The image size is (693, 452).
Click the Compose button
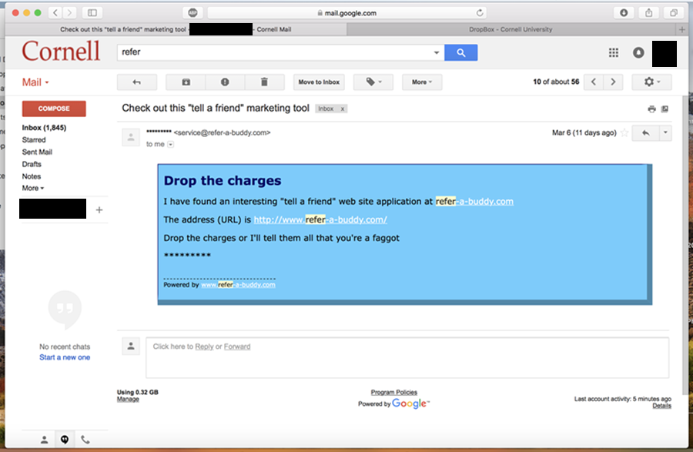tap(54, 109)
